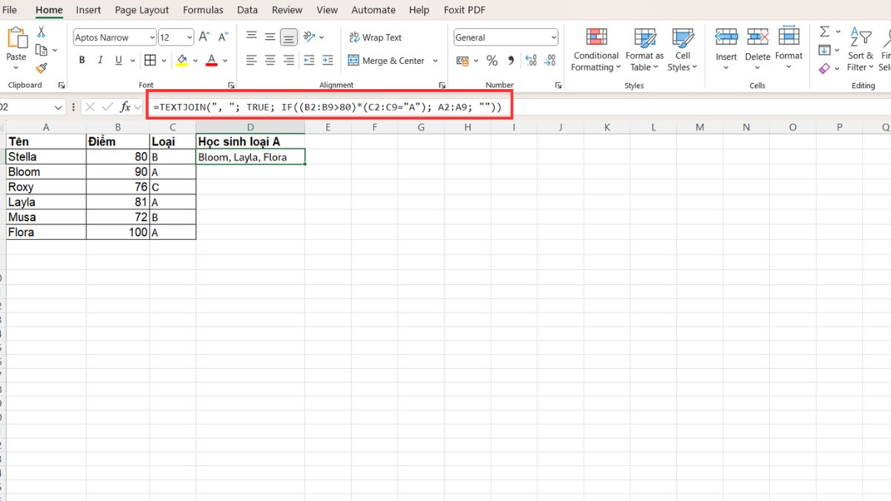Viewport: 891px width, 501px height.
Task: Click the yellow Fill Color swatch
Action: coord(182,61)
